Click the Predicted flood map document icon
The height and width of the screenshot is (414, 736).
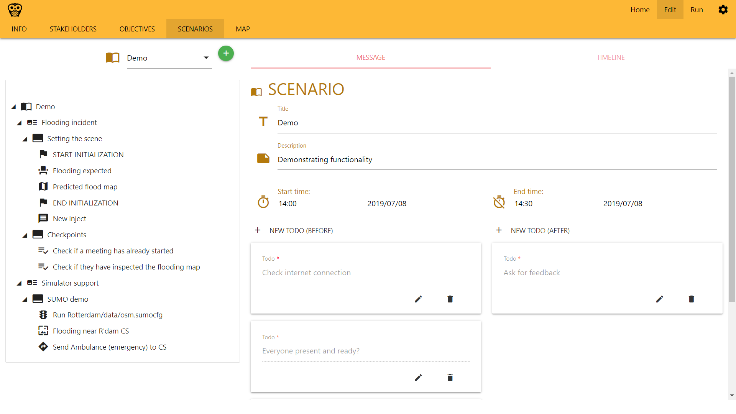click(x=44, y=187)
